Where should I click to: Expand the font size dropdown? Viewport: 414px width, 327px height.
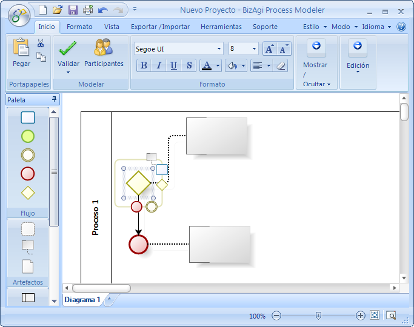pos(254,49)
